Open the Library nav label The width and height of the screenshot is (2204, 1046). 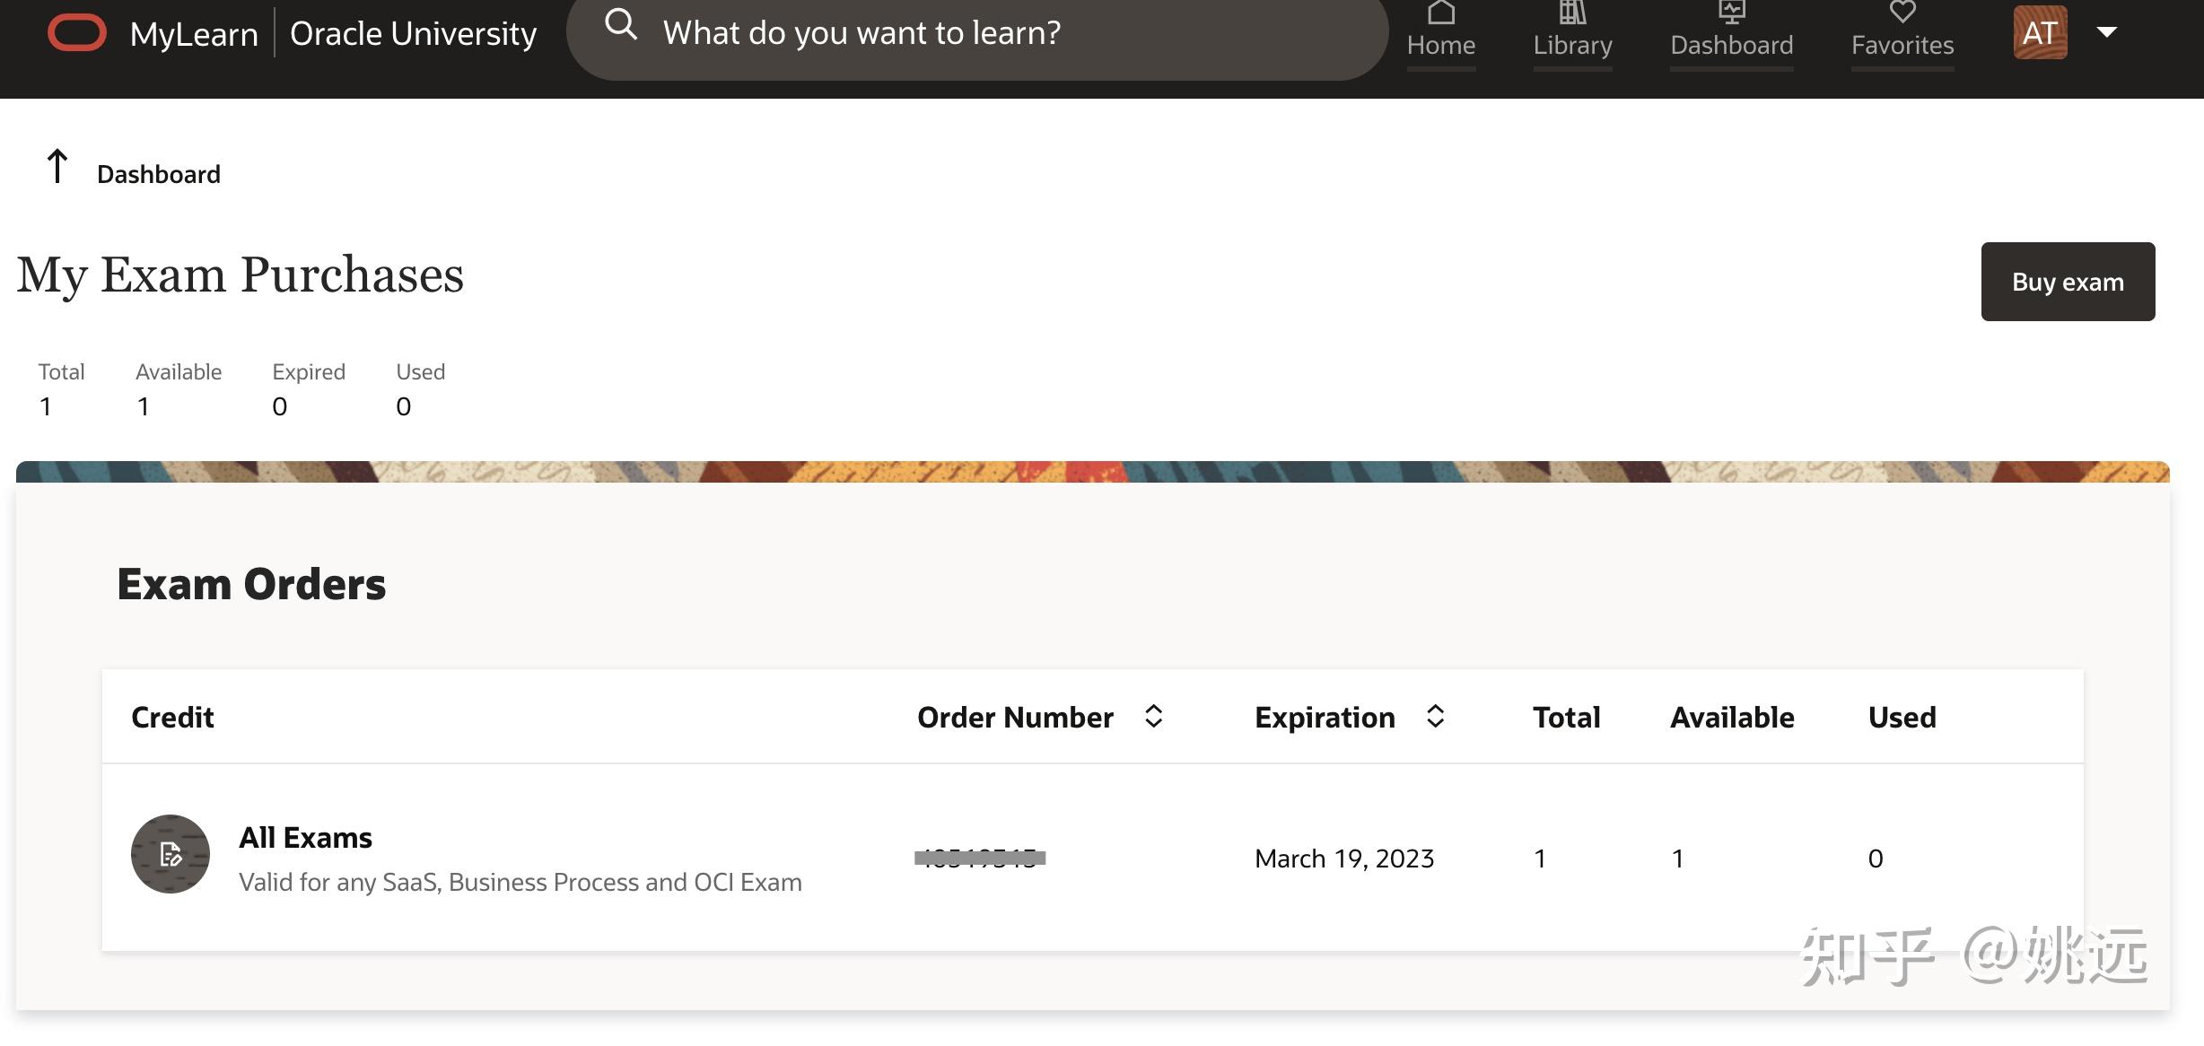(x=1572, y=45)
